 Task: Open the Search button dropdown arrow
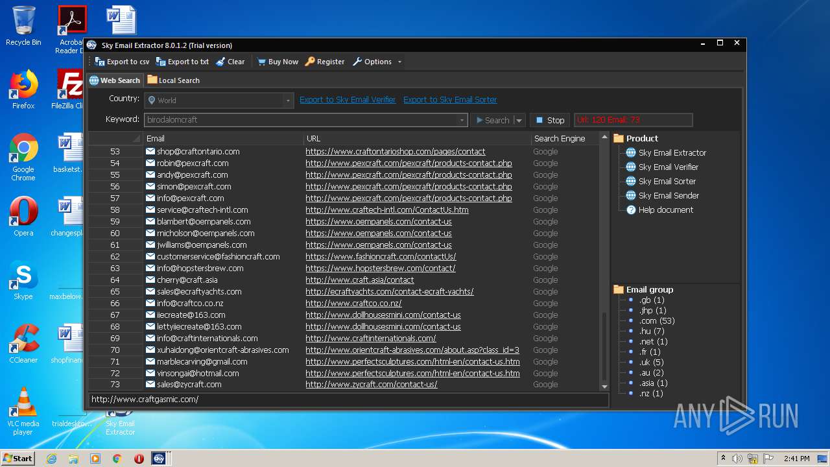pyautogui.click(x=519, y=120)
